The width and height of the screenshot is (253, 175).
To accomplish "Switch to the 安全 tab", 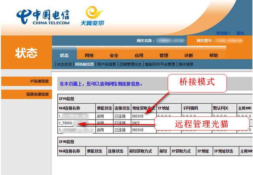I will 114,55.
